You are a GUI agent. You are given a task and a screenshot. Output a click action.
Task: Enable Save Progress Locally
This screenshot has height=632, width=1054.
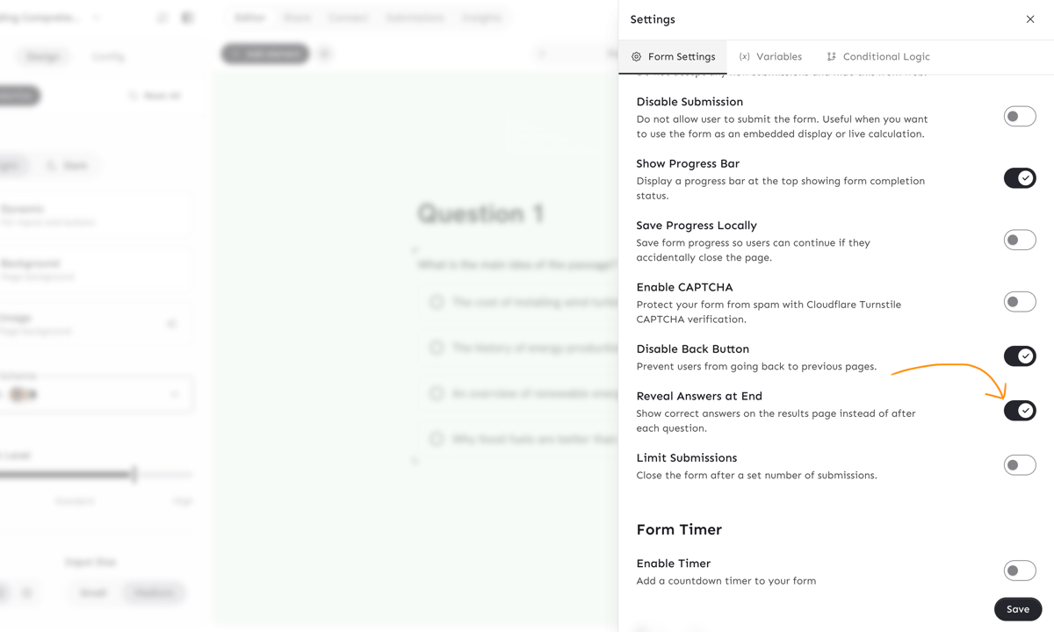(x=1019, y=240)
